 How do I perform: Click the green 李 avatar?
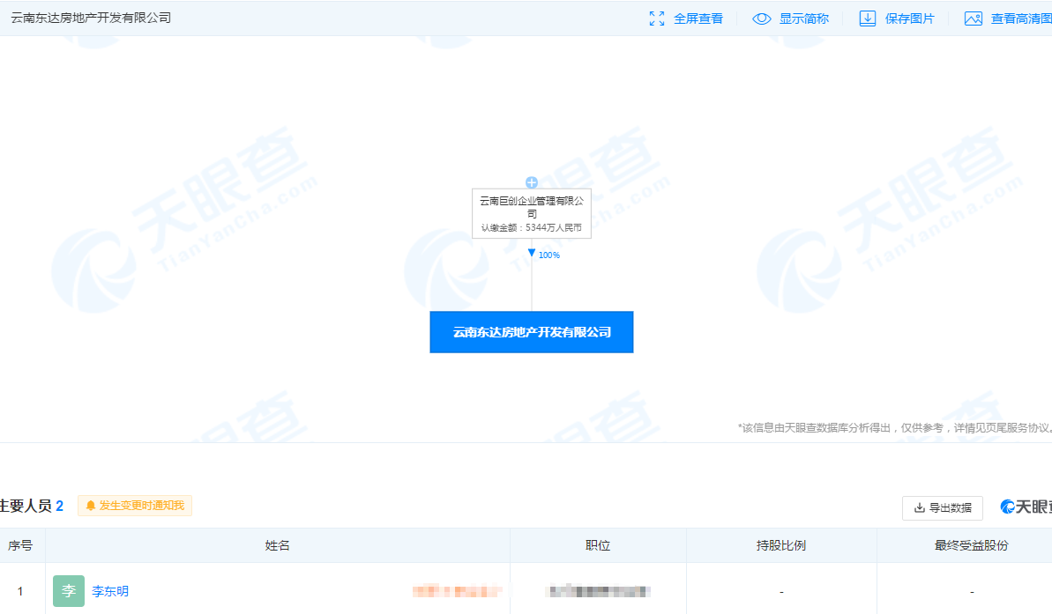pyautogui.click(x=69, y=591)
